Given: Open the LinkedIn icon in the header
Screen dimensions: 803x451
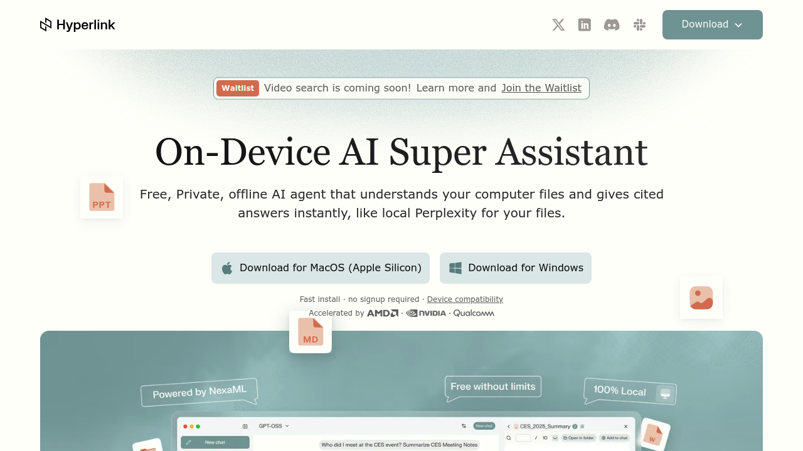Looking at the screenshot, I should 584,24.
